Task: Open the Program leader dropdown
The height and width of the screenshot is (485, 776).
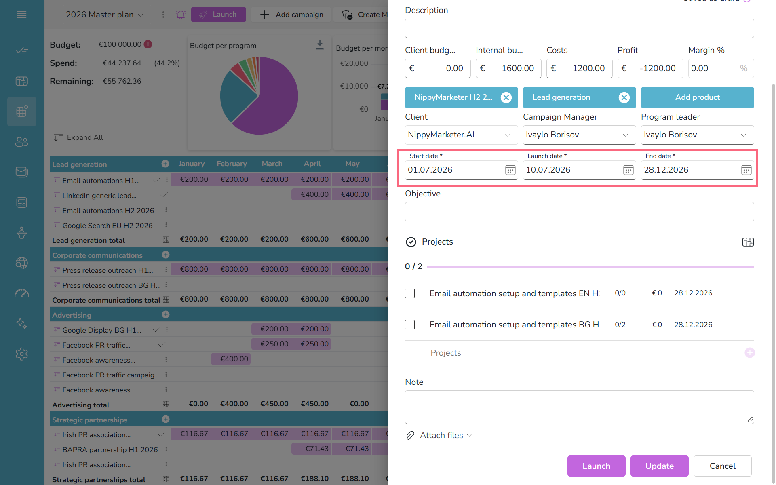Action: pos(697,135)
